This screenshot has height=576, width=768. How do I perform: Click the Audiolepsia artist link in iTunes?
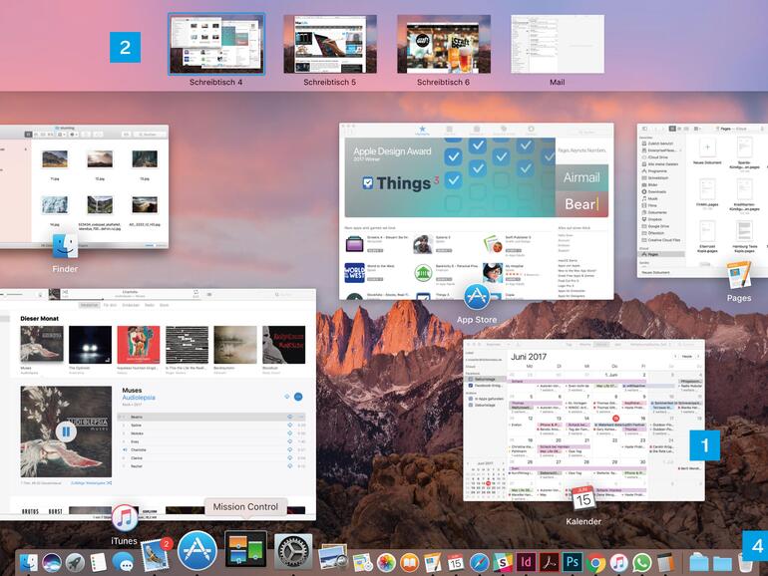[139, 398]
